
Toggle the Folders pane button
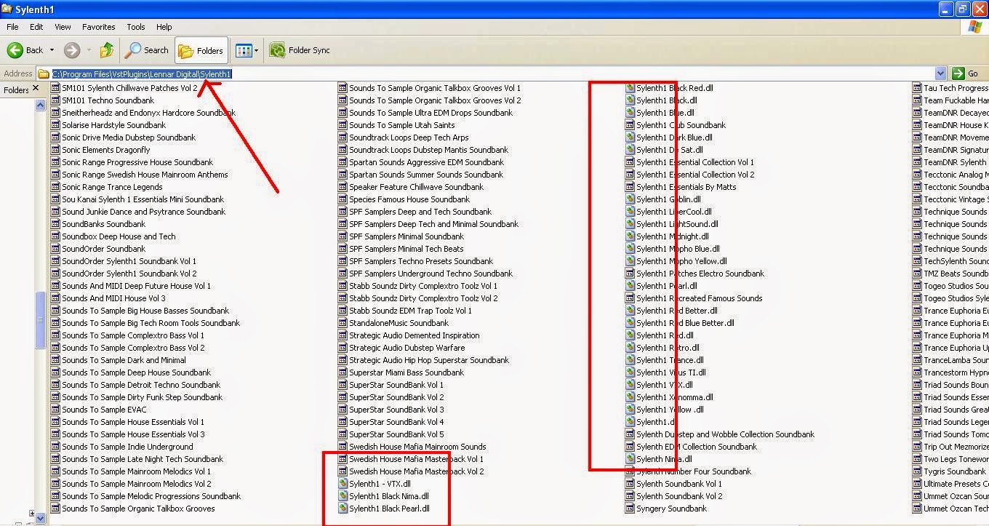click(201, 50)
